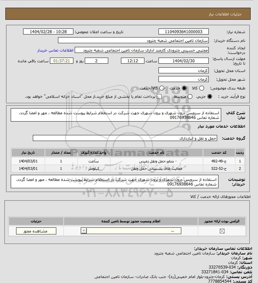Toggle the mandatory permit checkbox
The height and width of the screenshot is (283, 258).
222,231
